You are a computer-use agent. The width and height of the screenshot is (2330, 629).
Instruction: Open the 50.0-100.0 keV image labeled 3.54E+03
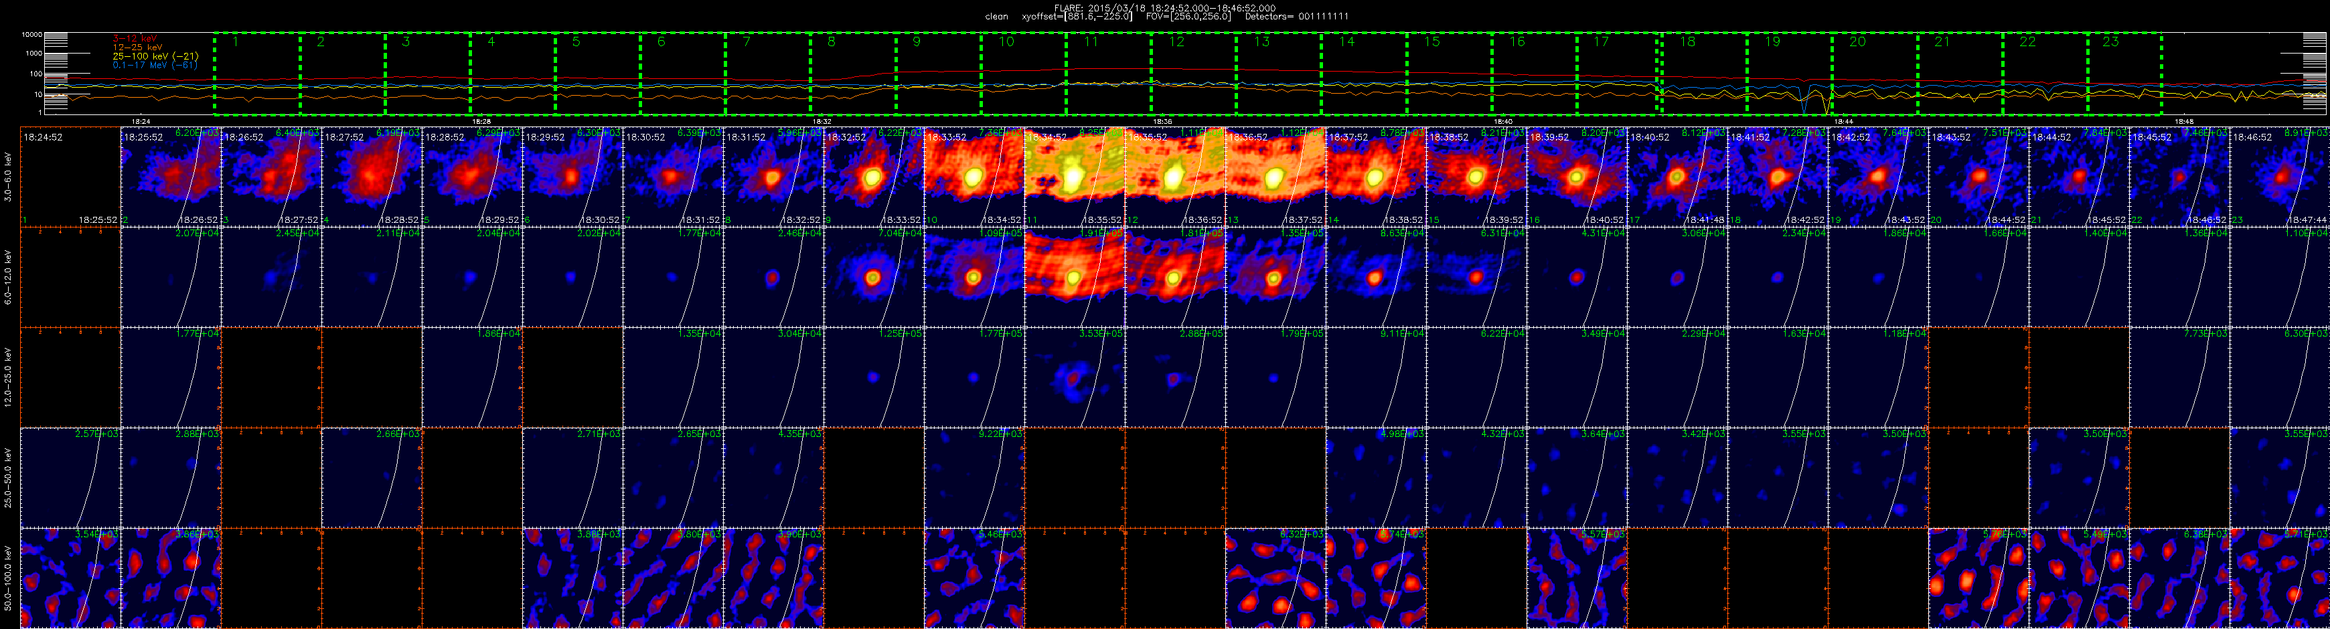[70, 578]
